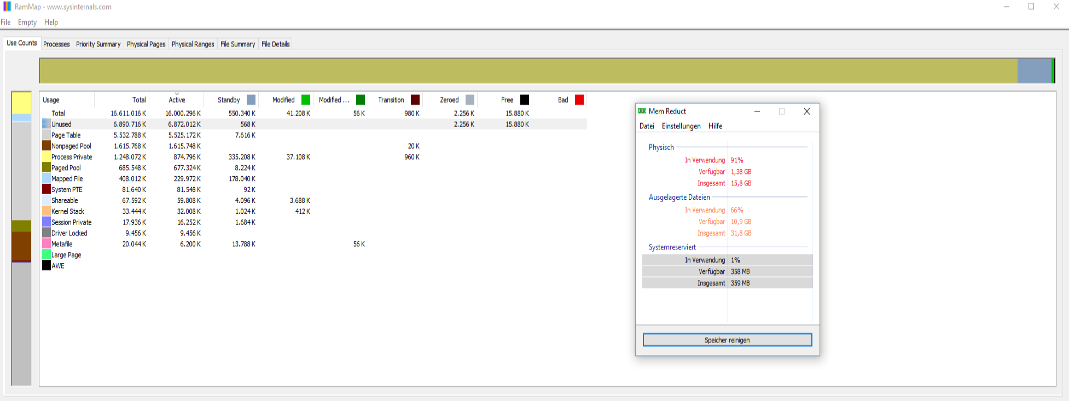The height and width of the screenshot is (401, 1069).
Task: Click the Total column header
Action: (139, 100)
